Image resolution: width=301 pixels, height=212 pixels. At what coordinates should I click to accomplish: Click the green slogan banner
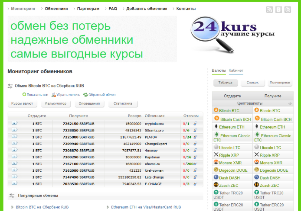pos(92,39)
